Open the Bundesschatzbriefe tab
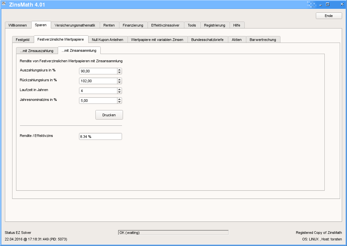 207,40
